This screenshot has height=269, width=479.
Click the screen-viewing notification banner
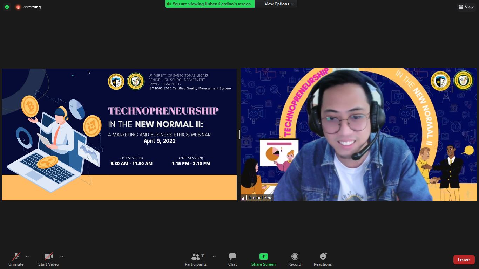pyautogui.click(x=210, y=4)
